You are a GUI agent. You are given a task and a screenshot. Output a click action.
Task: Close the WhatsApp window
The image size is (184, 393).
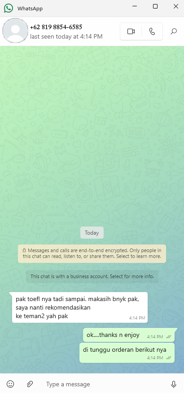176,7
